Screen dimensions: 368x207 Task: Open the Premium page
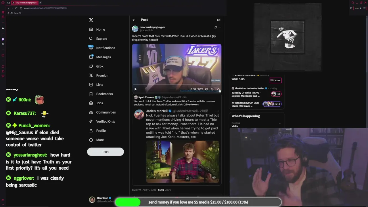[99, 75]
